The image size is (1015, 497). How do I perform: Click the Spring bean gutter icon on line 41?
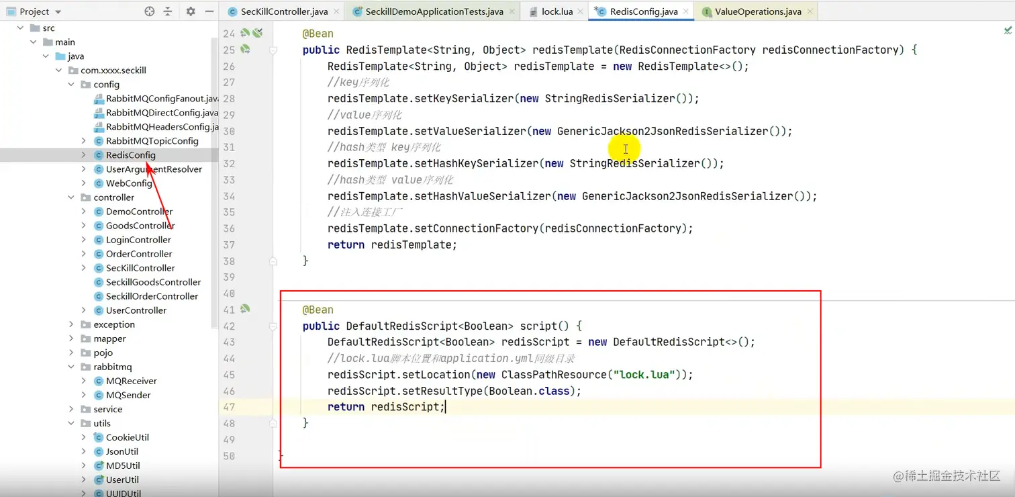coord(245,309)
